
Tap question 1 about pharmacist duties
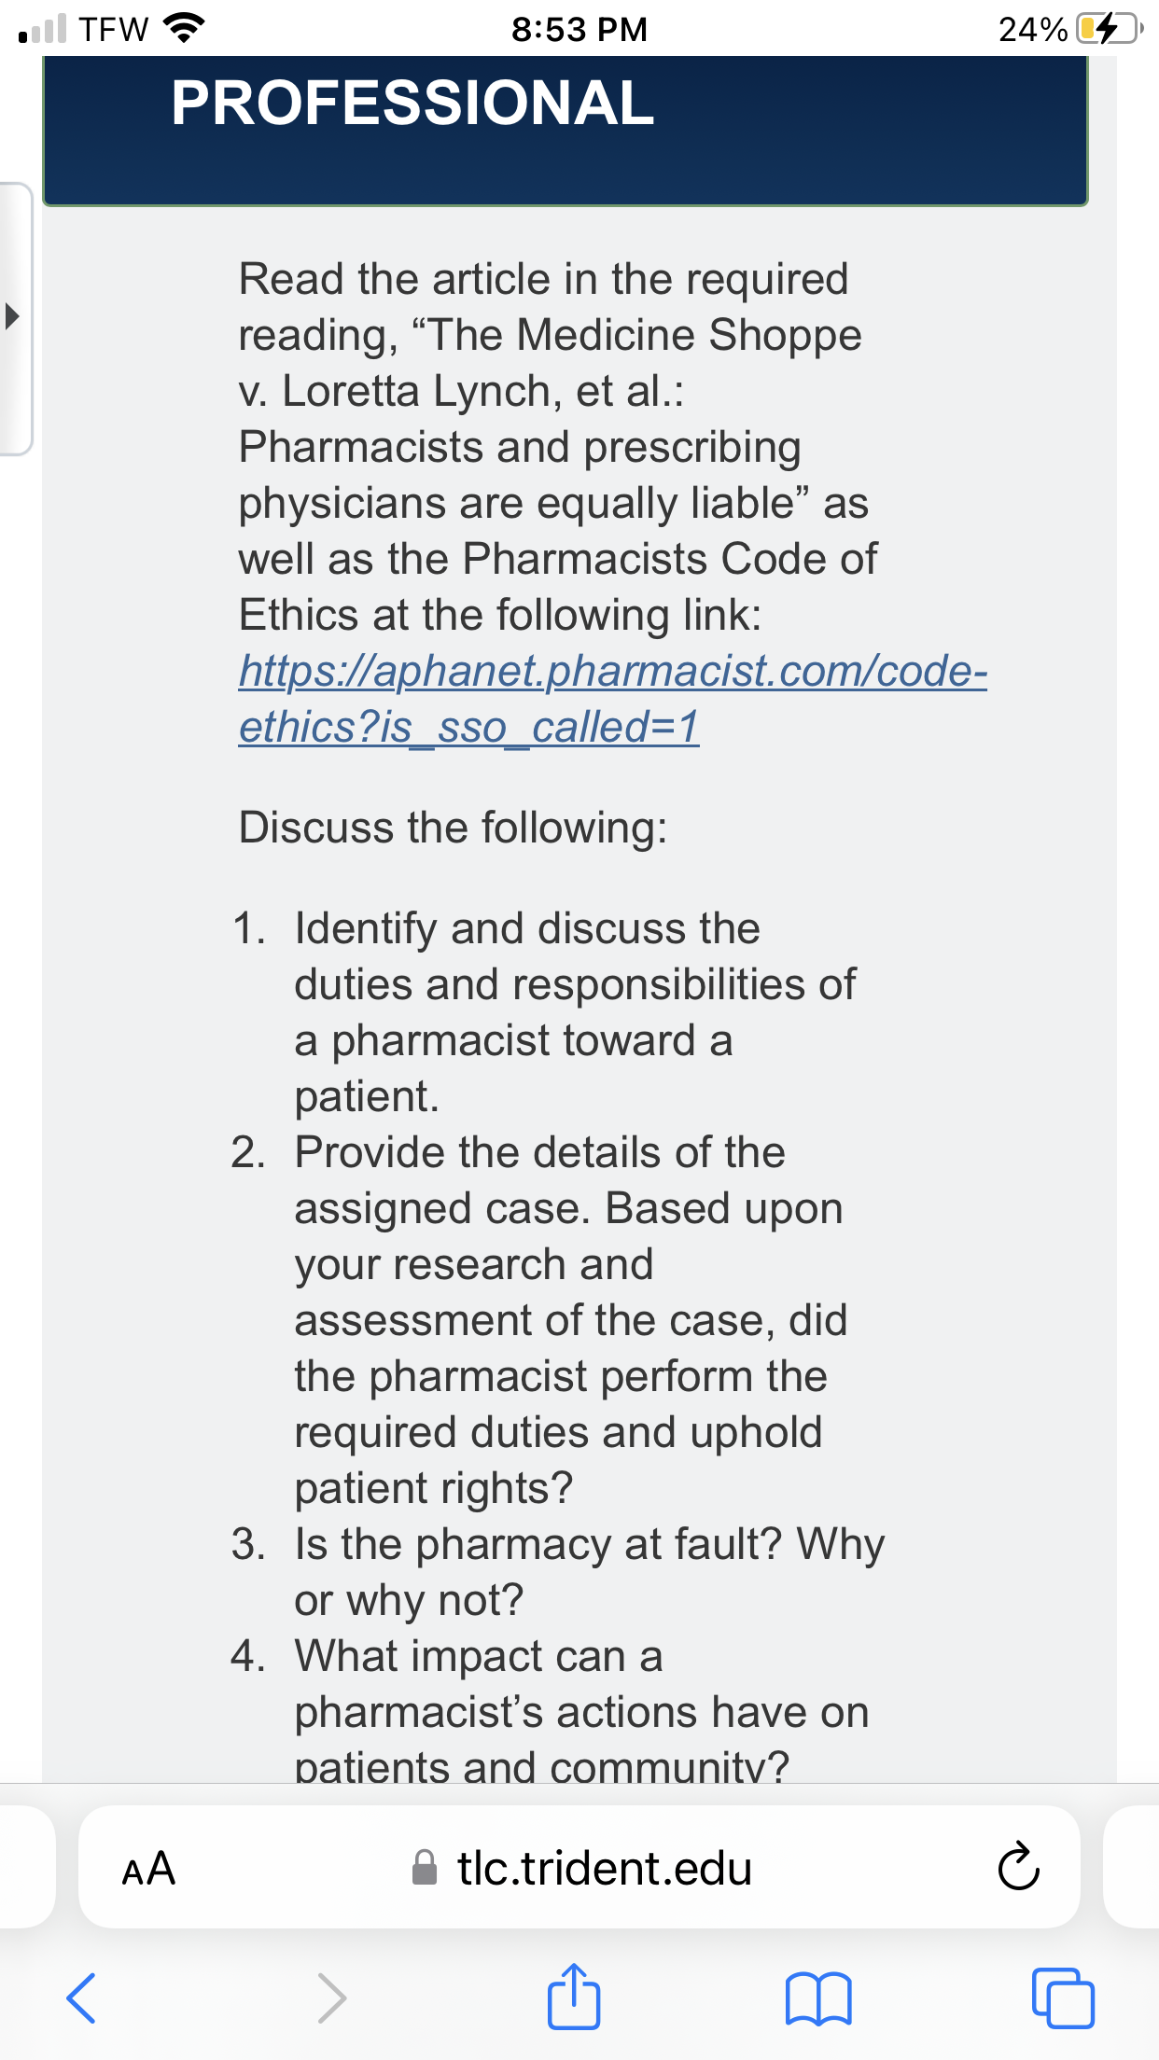point(544,1011)
